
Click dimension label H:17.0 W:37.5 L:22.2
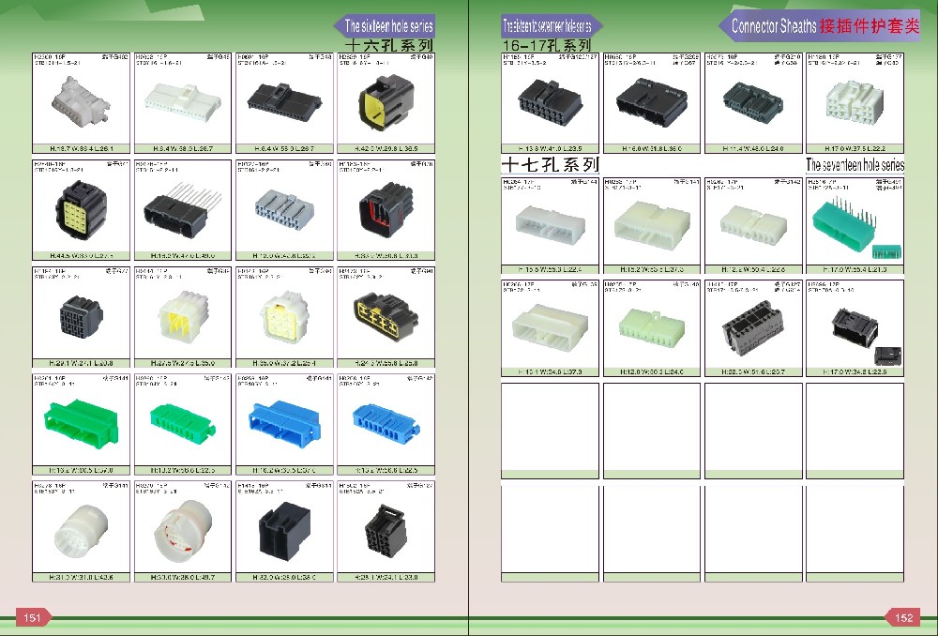[855, 148]
